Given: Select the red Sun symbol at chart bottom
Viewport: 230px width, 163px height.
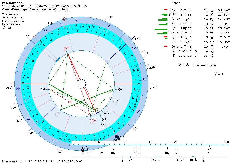Looking at the screenshot, I should [x=91, y=121].
